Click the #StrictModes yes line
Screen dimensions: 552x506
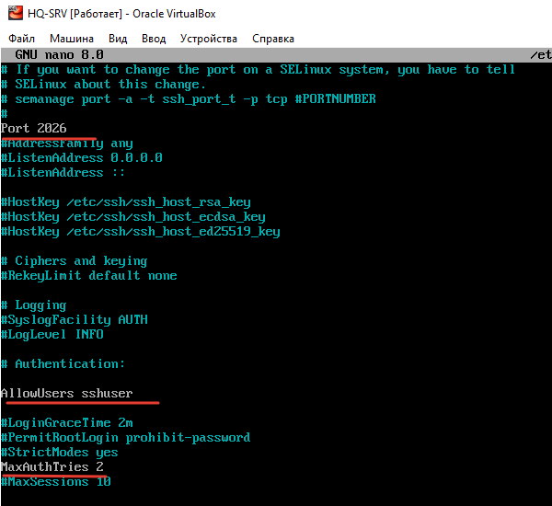(x=59, y=452)
